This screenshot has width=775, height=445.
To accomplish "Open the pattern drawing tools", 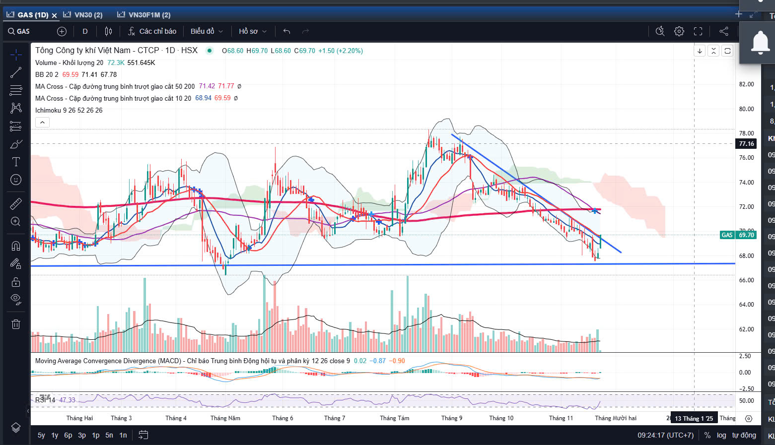I will tap(16, 108).
